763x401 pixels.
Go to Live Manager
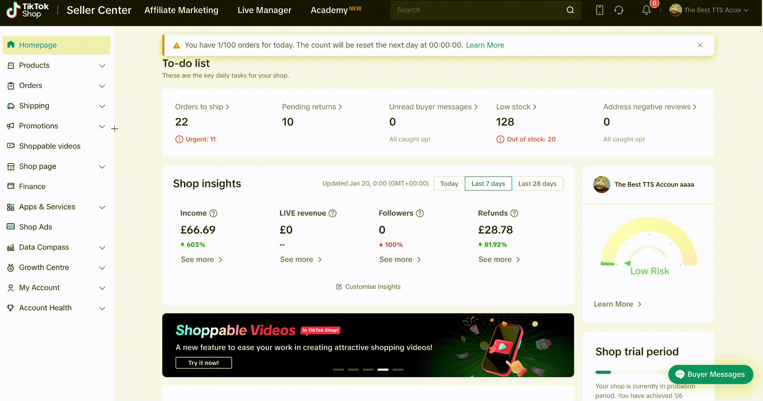pyautogui.click(x=264, y=10)
